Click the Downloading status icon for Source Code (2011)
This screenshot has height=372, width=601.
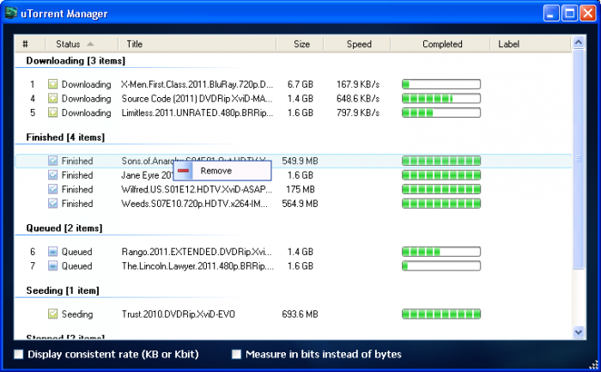click(52, 99)
